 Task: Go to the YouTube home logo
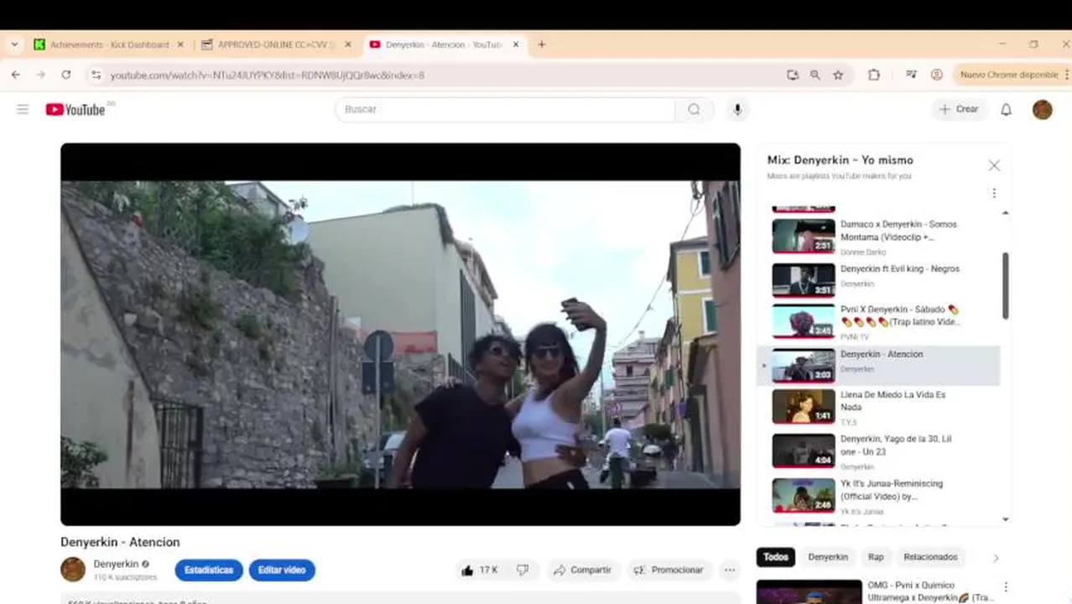tap(75, 109)
